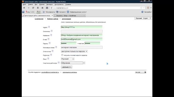Click the help icon next to E-mail
174x97 pixels.
coord(48,39)
